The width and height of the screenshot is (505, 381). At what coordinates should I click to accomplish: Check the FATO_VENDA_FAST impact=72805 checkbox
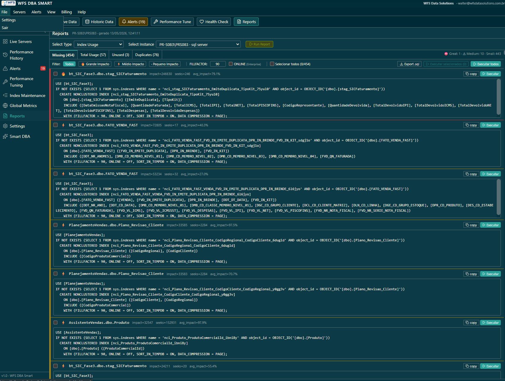click(55, 125)
